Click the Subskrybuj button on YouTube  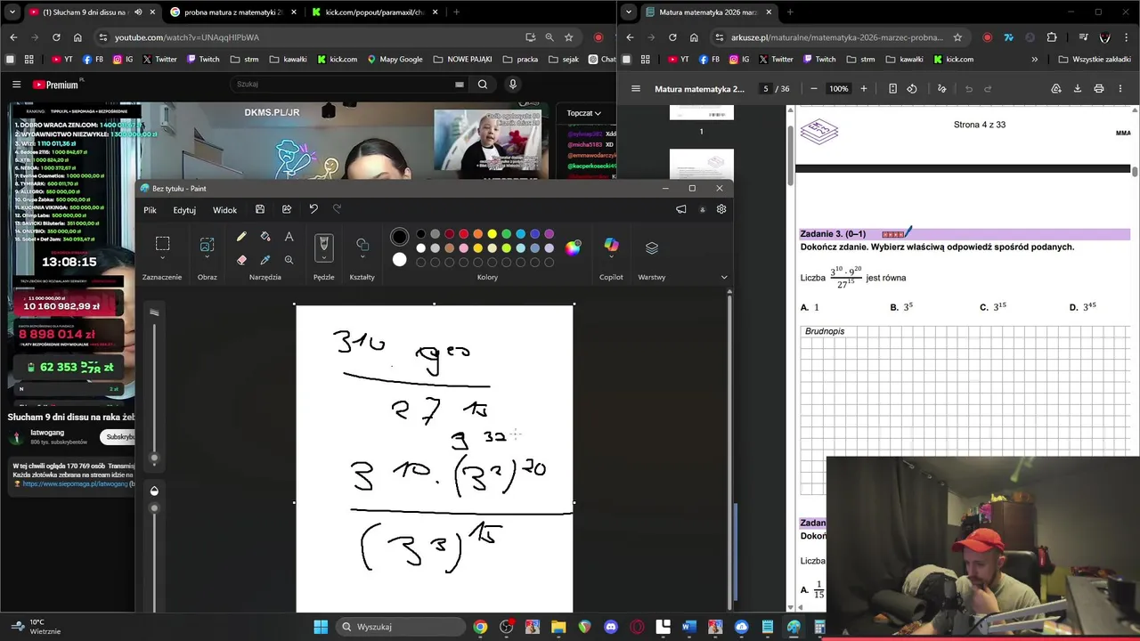118,437
